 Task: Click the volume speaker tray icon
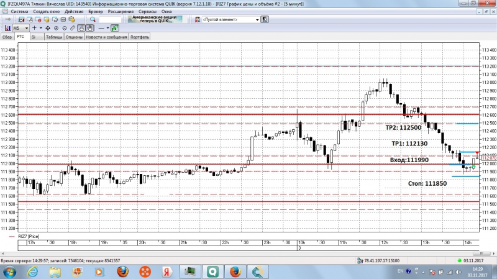pos(458,272)
